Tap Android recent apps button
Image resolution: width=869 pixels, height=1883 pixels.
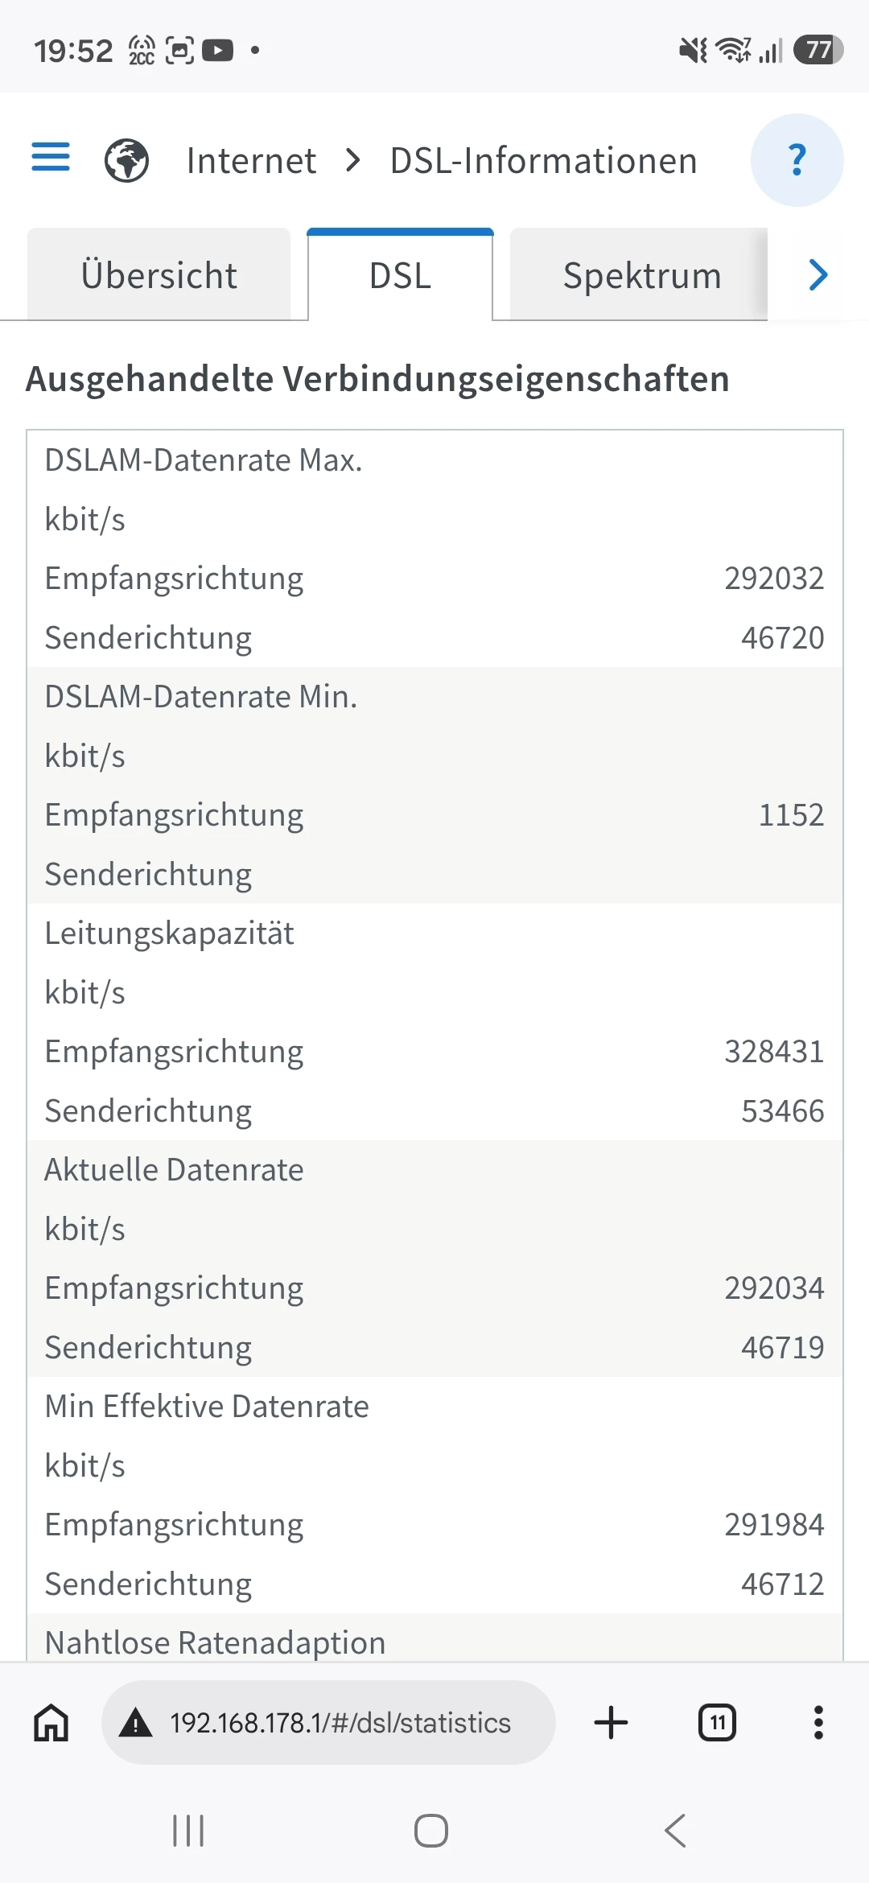pos(188,1831)
